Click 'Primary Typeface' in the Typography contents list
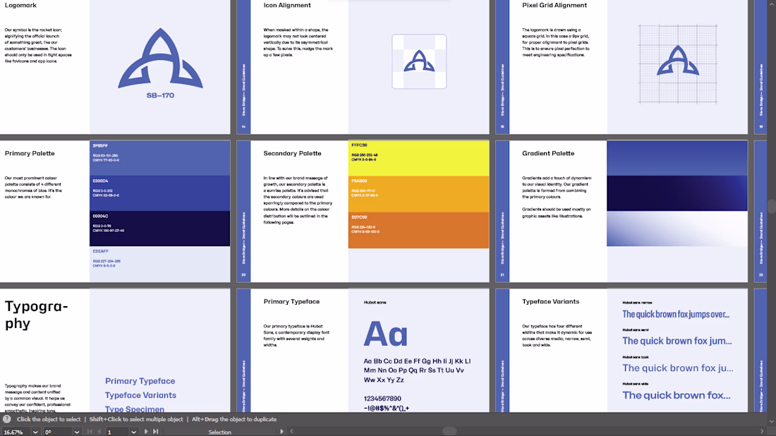The width and height of the screenshot is (776, 436). [x=140, y=381]
